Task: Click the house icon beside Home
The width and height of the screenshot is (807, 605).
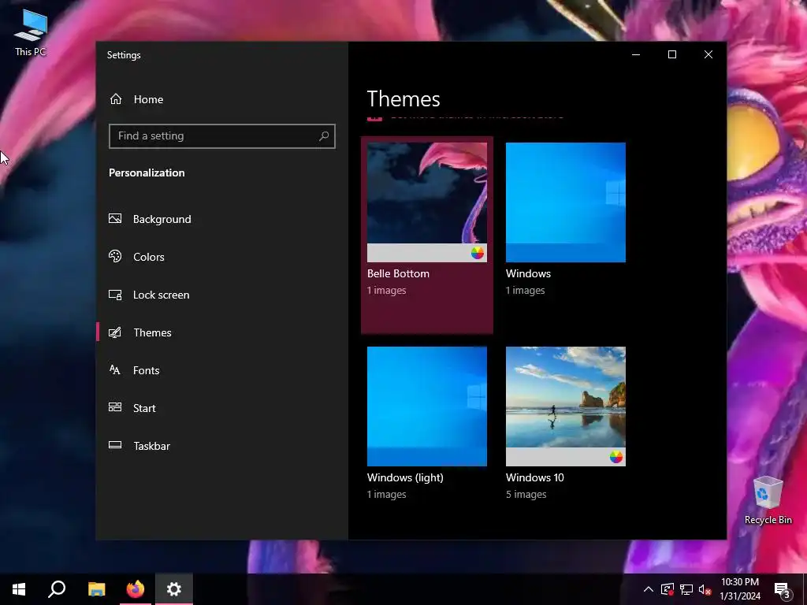Action: (116, 98)
